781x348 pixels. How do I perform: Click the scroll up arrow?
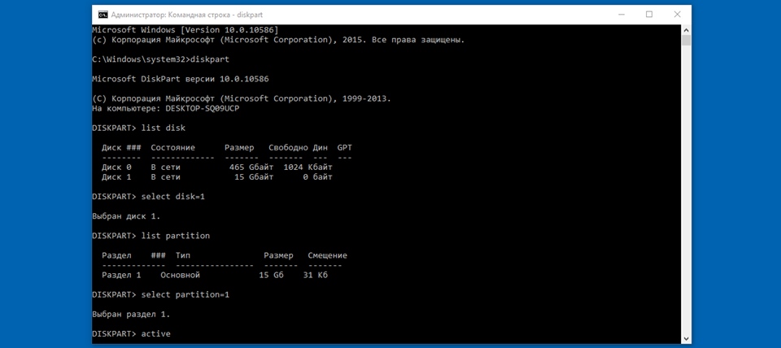point(687,29)
